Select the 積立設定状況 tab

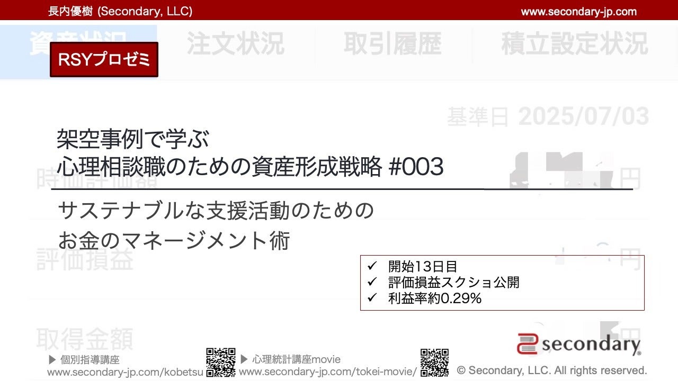[x=574, y=44]
